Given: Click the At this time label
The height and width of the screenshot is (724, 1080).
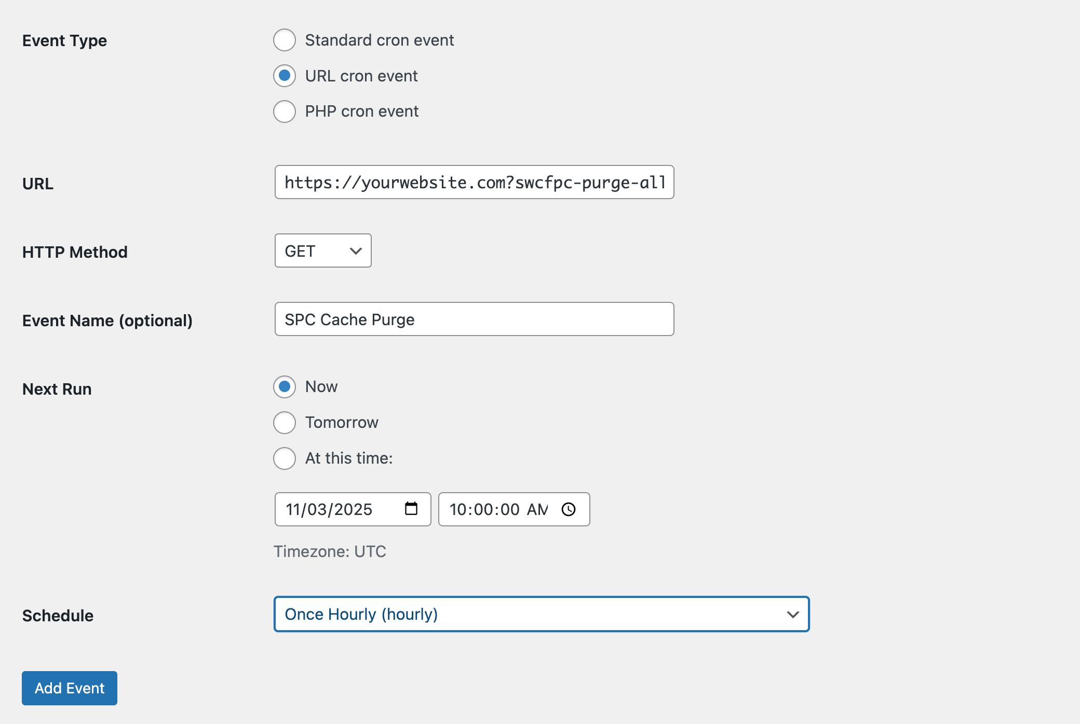Looking at the screenshot, I should point(349,458).
